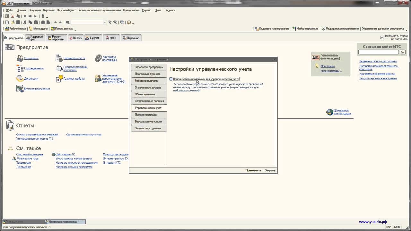Click Рабочий стол toolbar button

[15, 29]
